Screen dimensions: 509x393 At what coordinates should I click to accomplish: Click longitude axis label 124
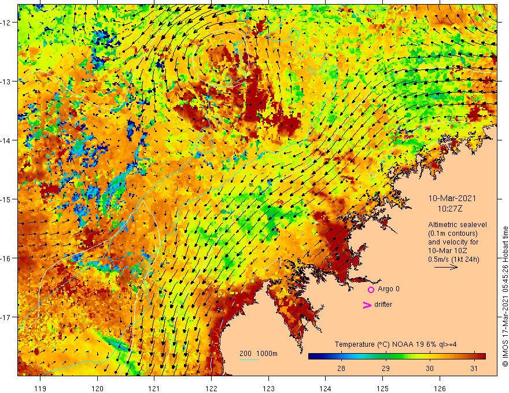click(326, 388)
